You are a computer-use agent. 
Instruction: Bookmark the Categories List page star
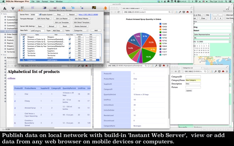click(208, 71)
